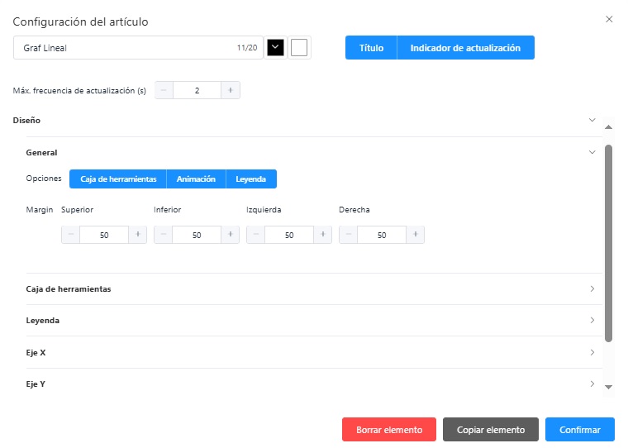Decrease Máx. frecuencia de actualización value
Screen dimensions: 628x448
point(164,90)
